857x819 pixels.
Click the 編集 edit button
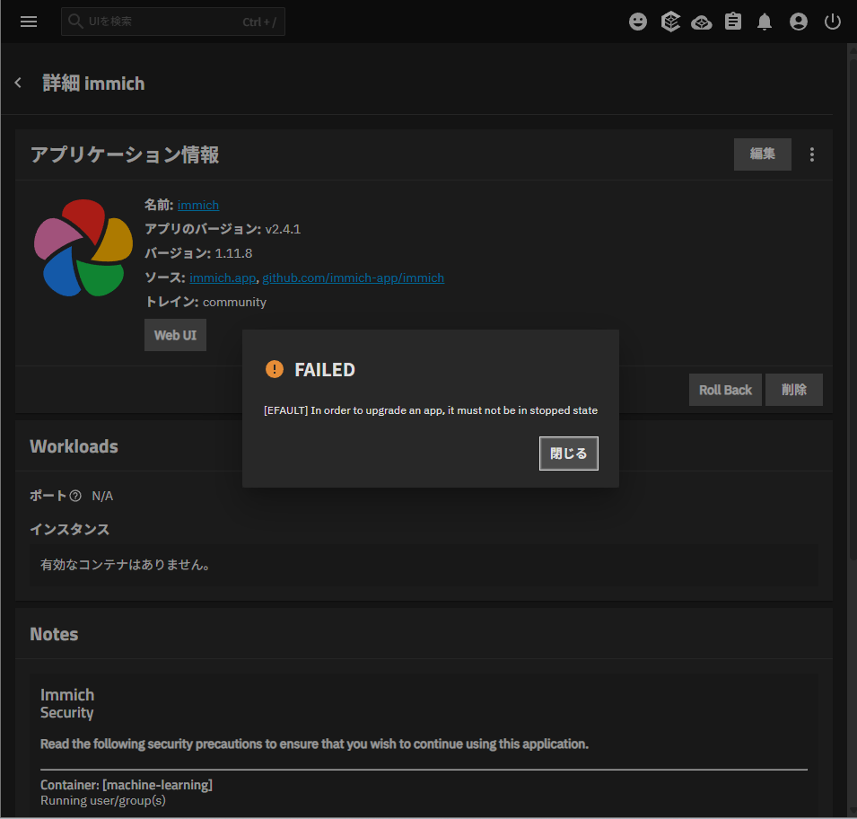pyautogui.click(x=762, y=154)
